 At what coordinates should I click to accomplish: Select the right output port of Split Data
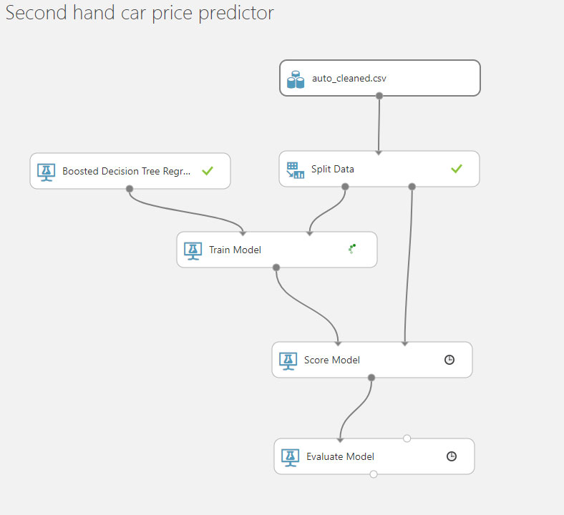(x=412, y=187)
